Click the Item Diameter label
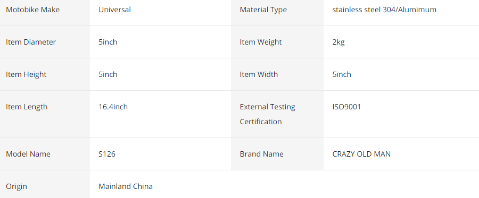The height and width of the screenshot is (198, 479). [x=31, y=42]
